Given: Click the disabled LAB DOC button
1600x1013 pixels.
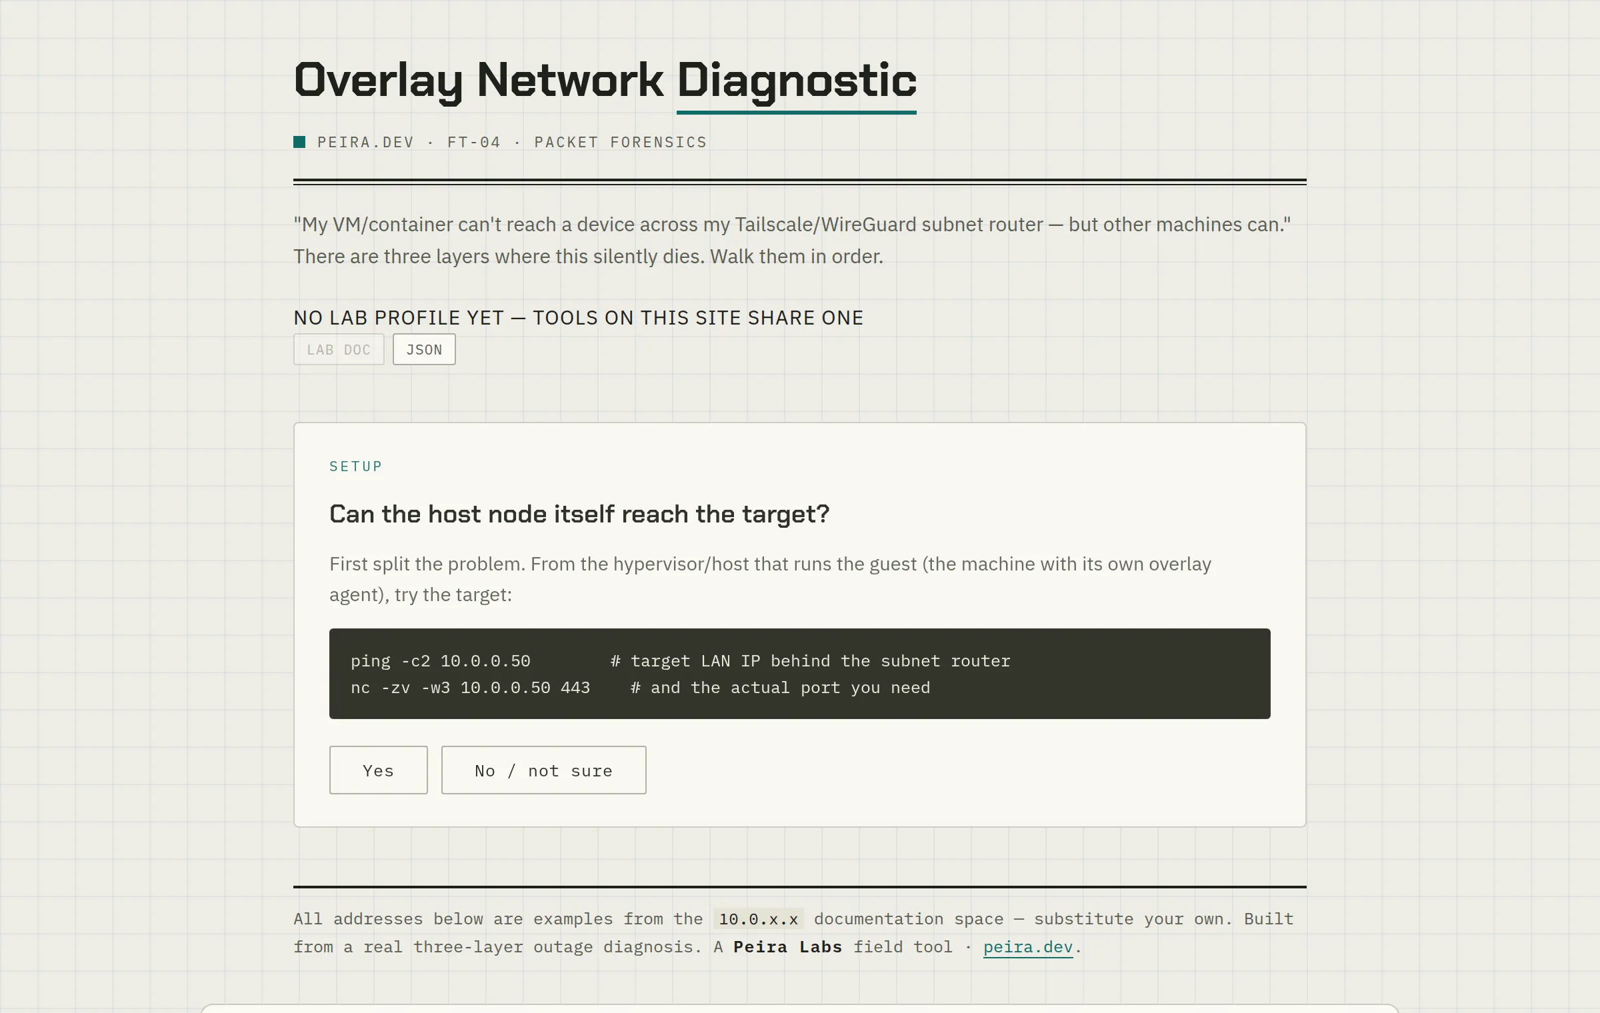Looking at the screenshot, I should click(339, 349).
